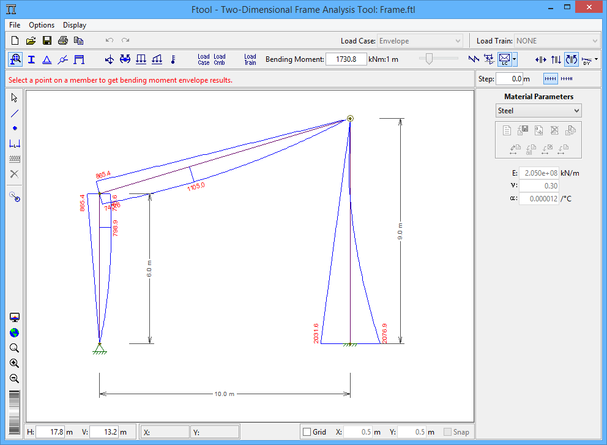Viewport: 607px width, 445px height.
Task: Open the Print icon in toolbar
Action: tap(62, 41)
